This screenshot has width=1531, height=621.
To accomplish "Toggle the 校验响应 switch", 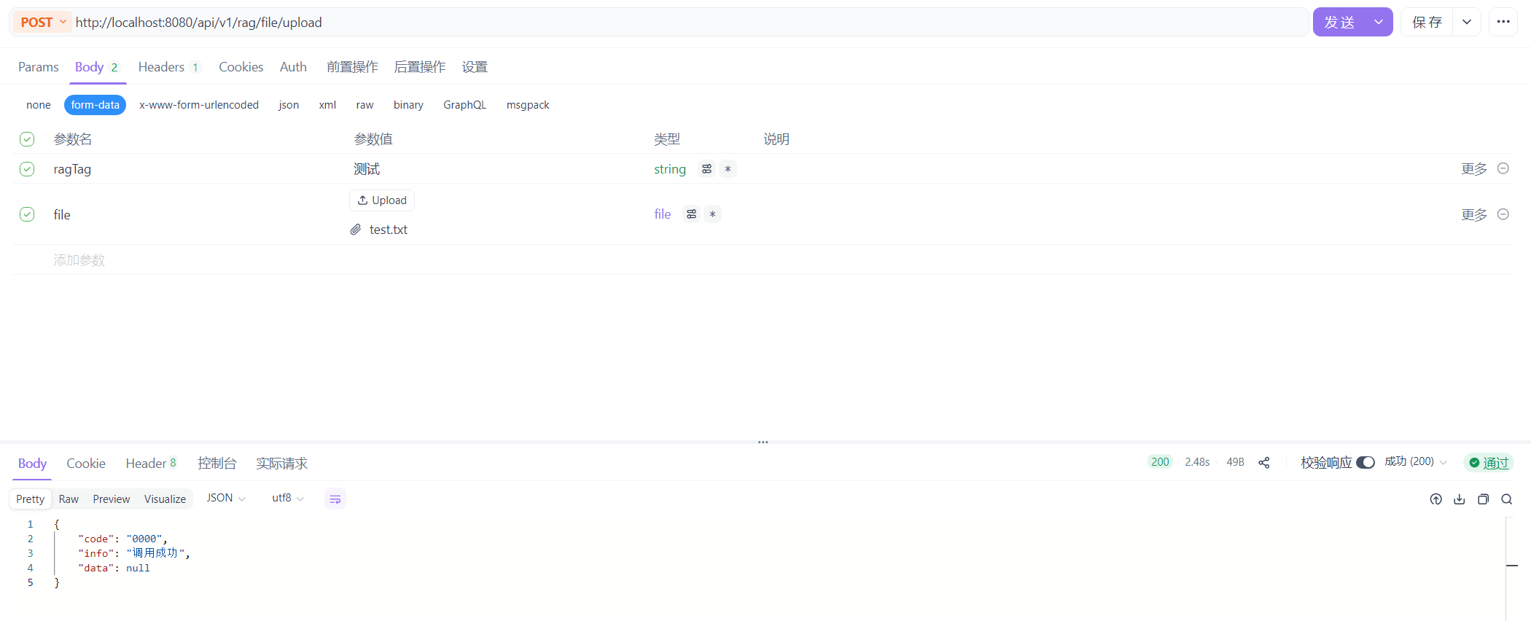I will [1366, 463].
